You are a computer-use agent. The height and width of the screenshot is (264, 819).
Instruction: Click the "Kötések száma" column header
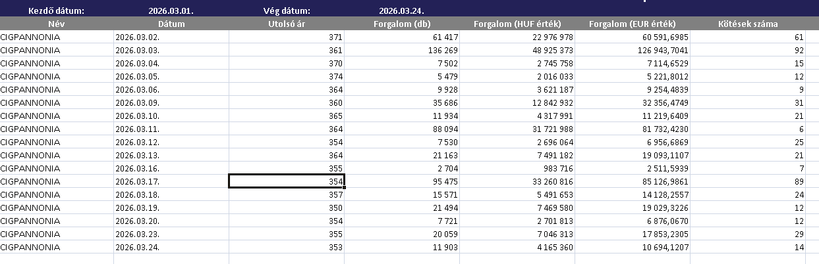747,24
